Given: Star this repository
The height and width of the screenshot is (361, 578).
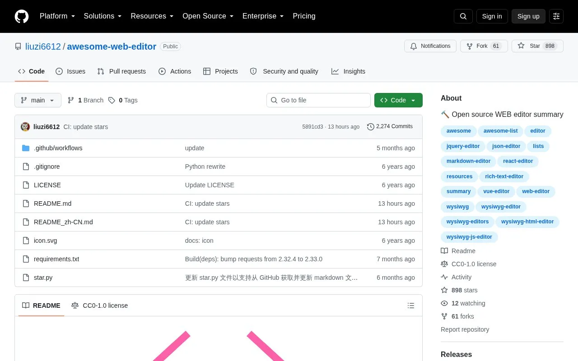Looking at the screenshot, I should point(537,46).
